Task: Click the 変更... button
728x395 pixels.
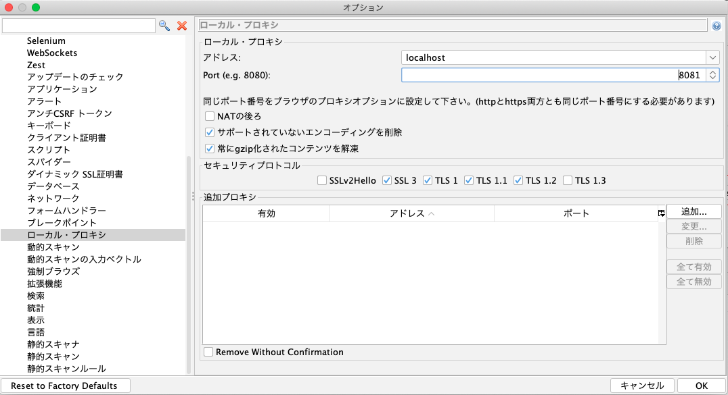Action: tap(694, 226)
